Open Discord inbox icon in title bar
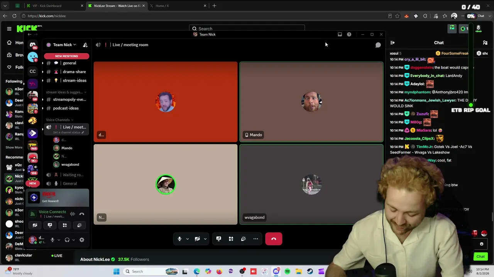 [x=340, y=34]
